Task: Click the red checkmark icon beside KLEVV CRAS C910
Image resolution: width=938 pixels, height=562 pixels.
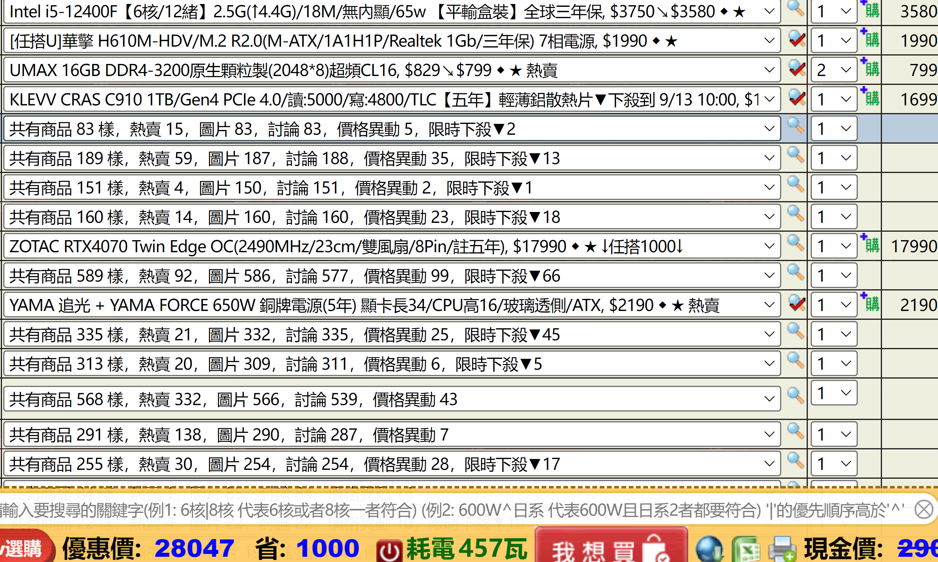Action: click(x=797, y=98)
